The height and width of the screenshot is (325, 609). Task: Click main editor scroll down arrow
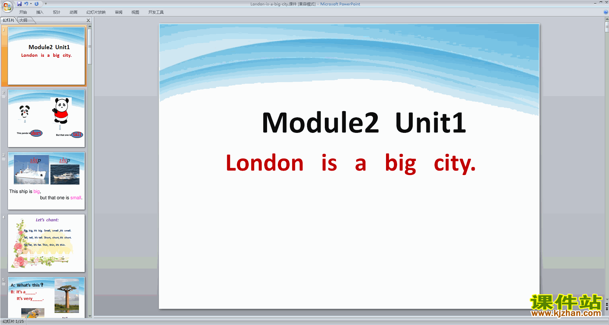(607, 299)
